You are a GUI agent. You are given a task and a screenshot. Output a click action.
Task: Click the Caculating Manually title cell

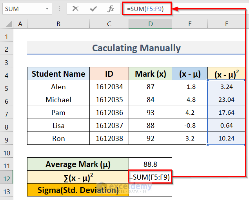(x=136, y=48)
